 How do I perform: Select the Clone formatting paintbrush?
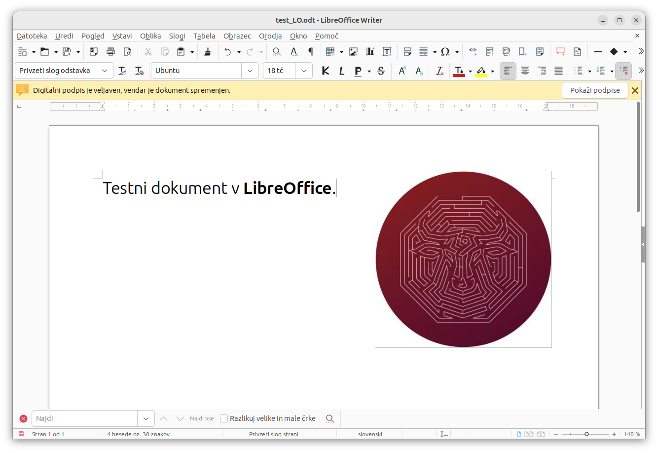208,51
